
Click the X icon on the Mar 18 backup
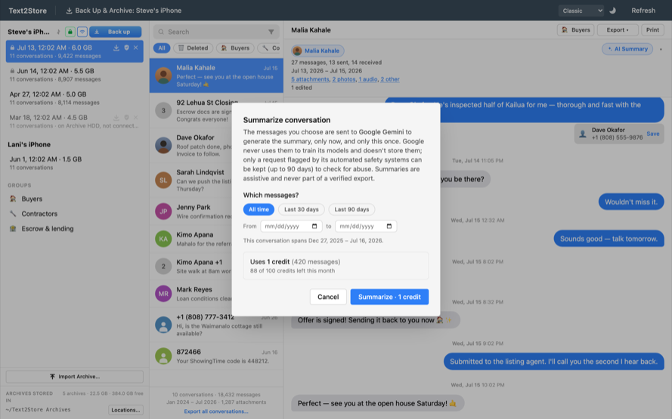coord(135,117)
